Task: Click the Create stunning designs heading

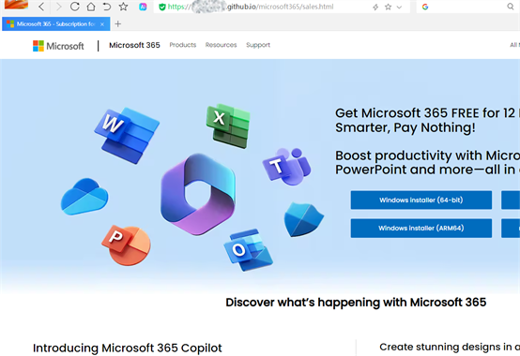Action: click(x=450, y=347)
